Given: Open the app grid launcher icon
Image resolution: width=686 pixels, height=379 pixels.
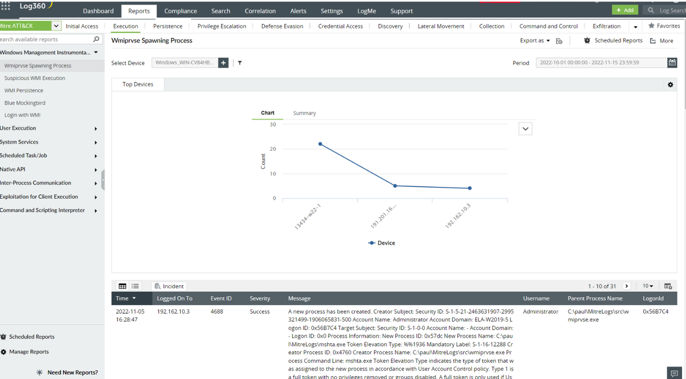Looking at the screenshot, I should point(5,7).
